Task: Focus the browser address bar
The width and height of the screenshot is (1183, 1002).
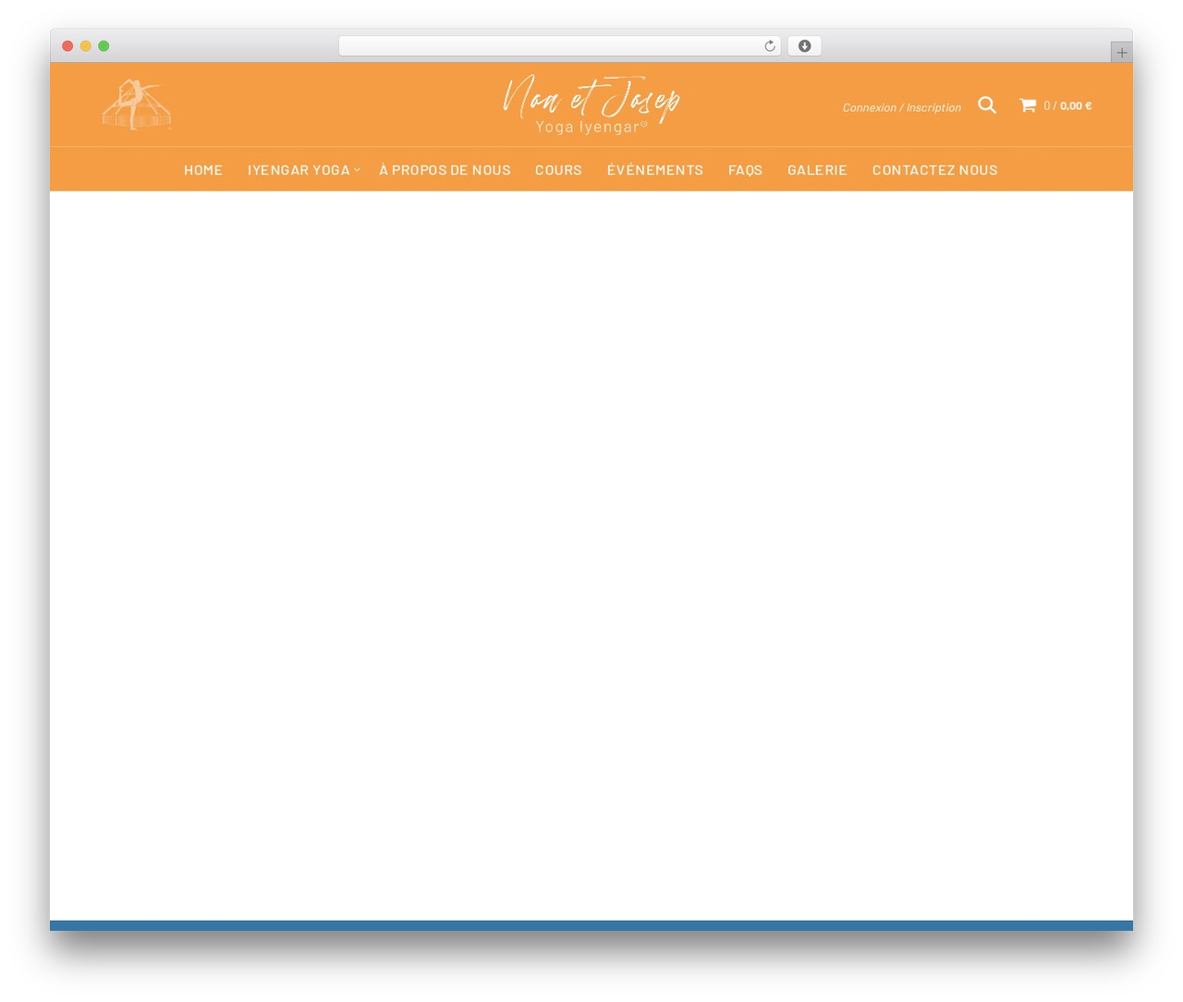Action: (x=559, y=46)
